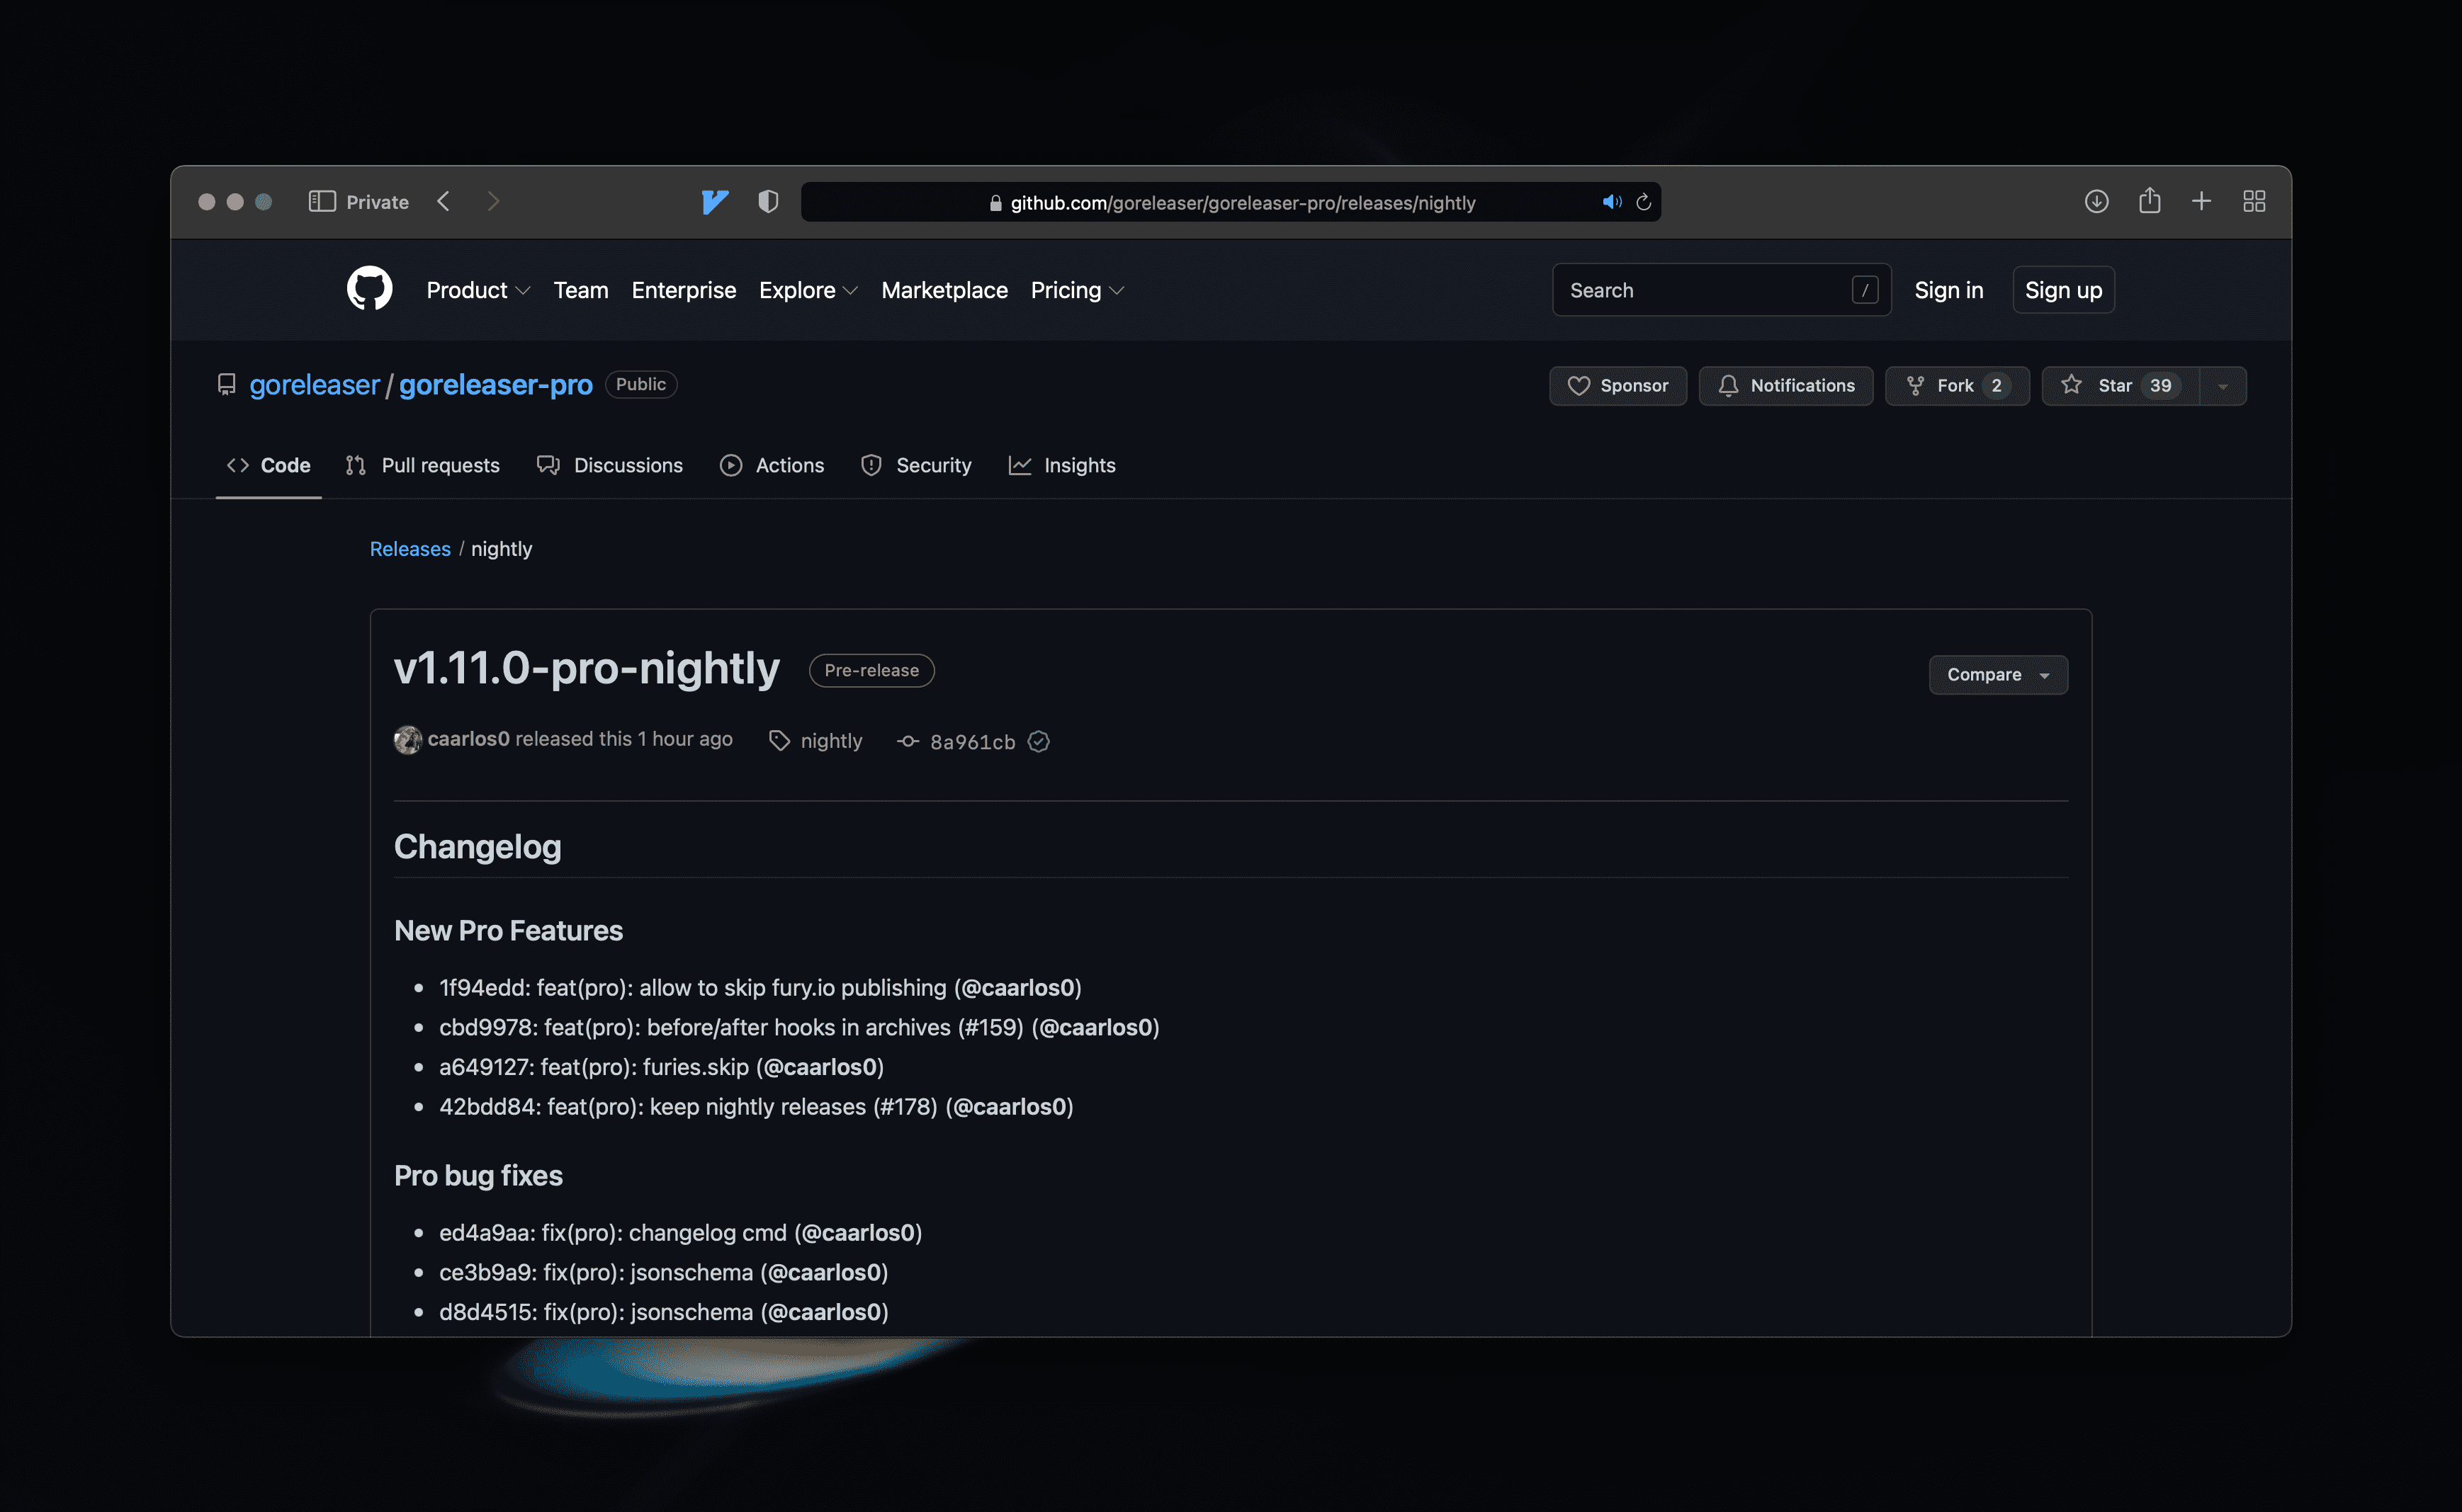Open the caarlos0 avatar image

(407, 740)
